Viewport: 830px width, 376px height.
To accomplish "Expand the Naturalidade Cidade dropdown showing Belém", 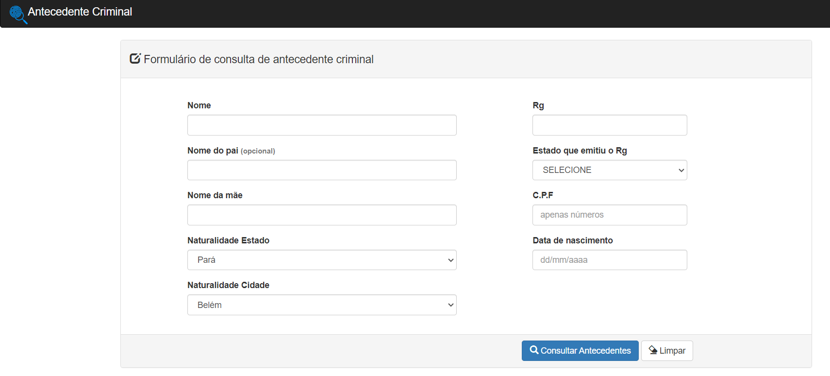I will [x=321, y=305].
